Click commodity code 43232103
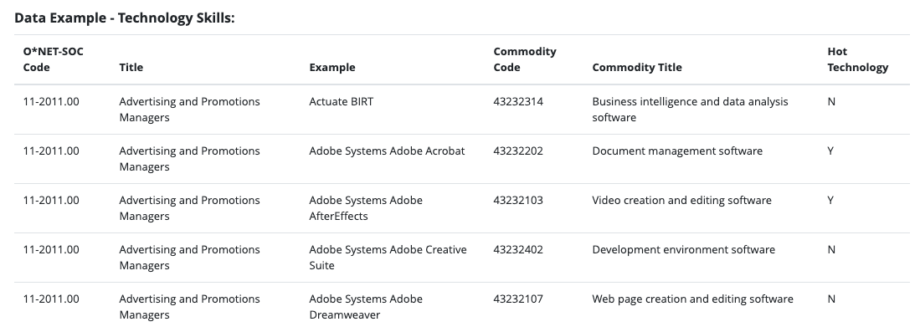This screenshot has height=332, width=920. 518,200
